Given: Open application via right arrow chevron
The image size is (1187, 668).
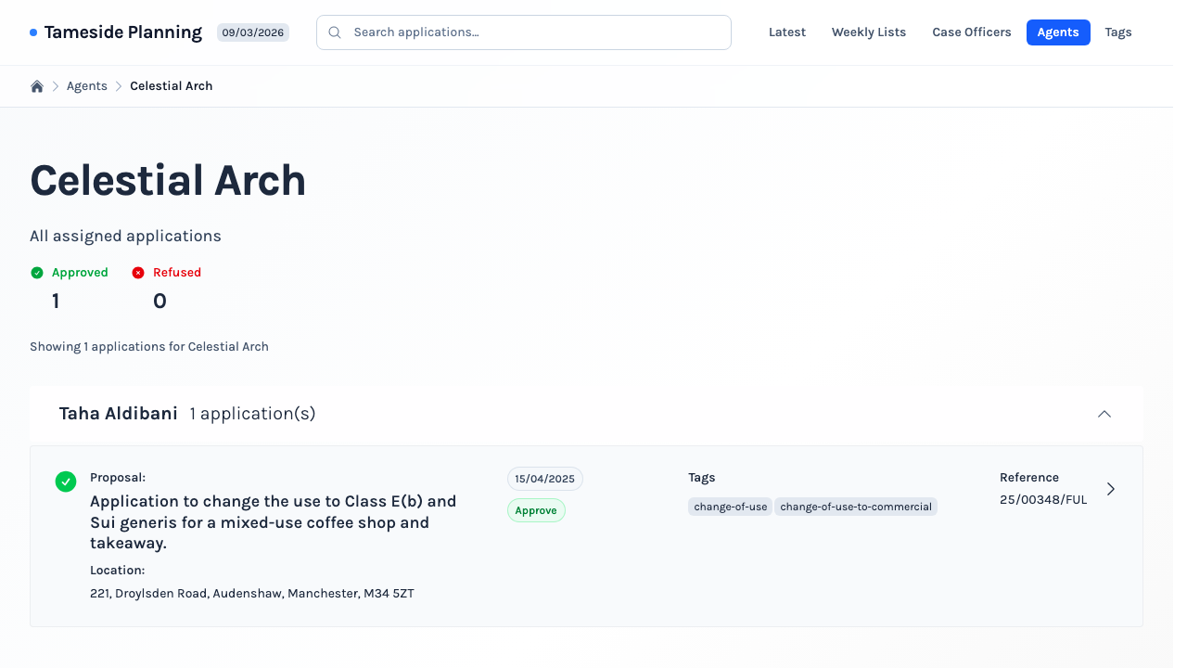Looking at the screenshot, I should [1111, 489].
